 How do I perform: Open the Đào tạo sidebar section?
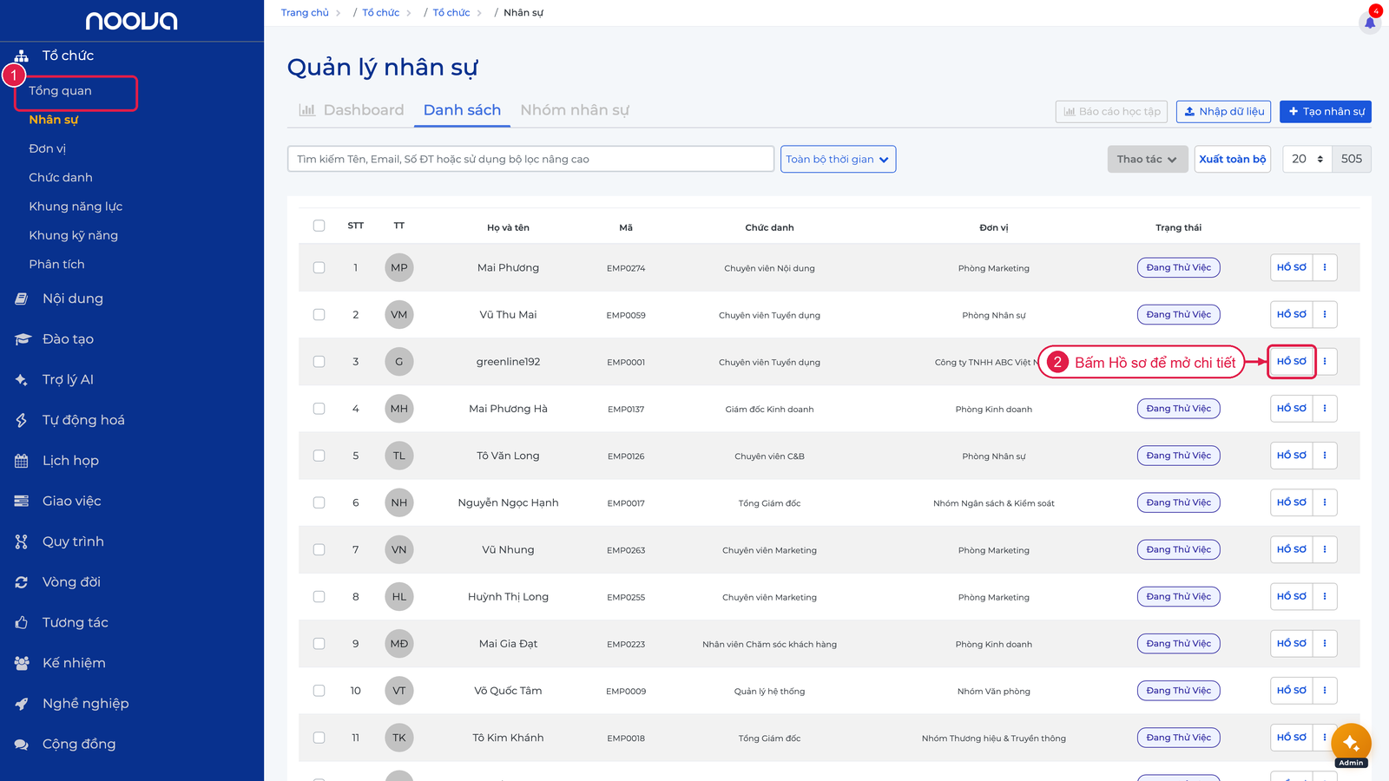pos(68,339)
